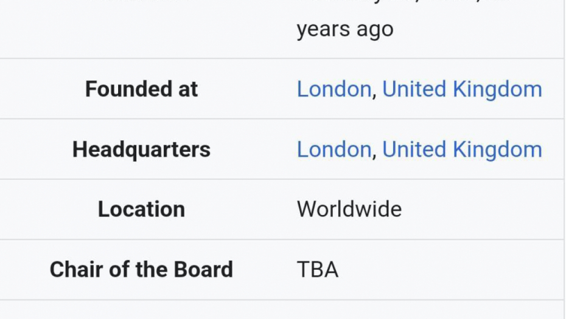Click the "Founded at" row label
This screenshot has height=319, width=566.
(x=141, y=89)
